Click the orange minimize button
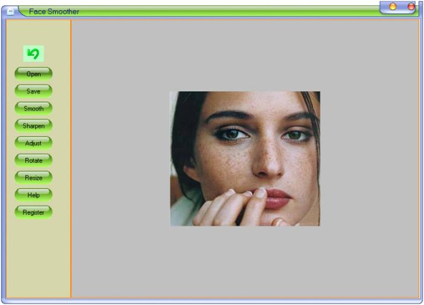The height and width of the screenshot is (305, 424). (x=393, y=6)
